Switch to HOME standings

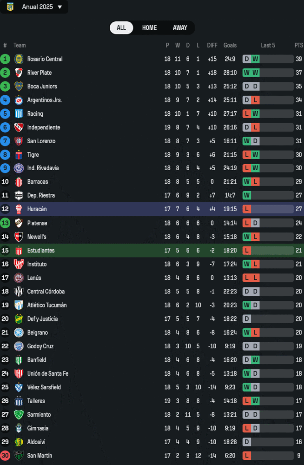149,28
